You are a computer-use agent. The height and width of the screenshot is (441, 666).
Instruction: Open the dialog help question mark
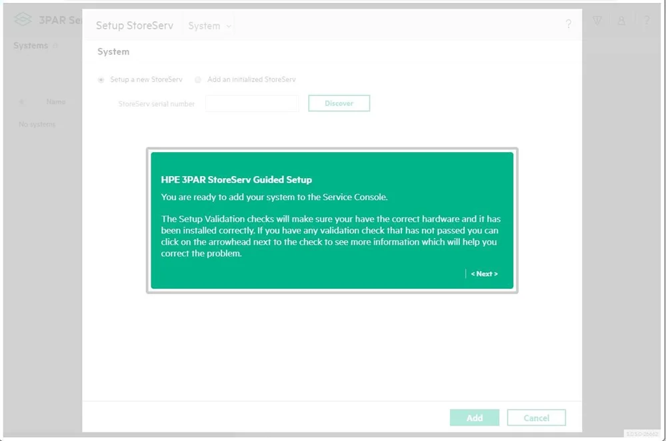tap(568, 24)
